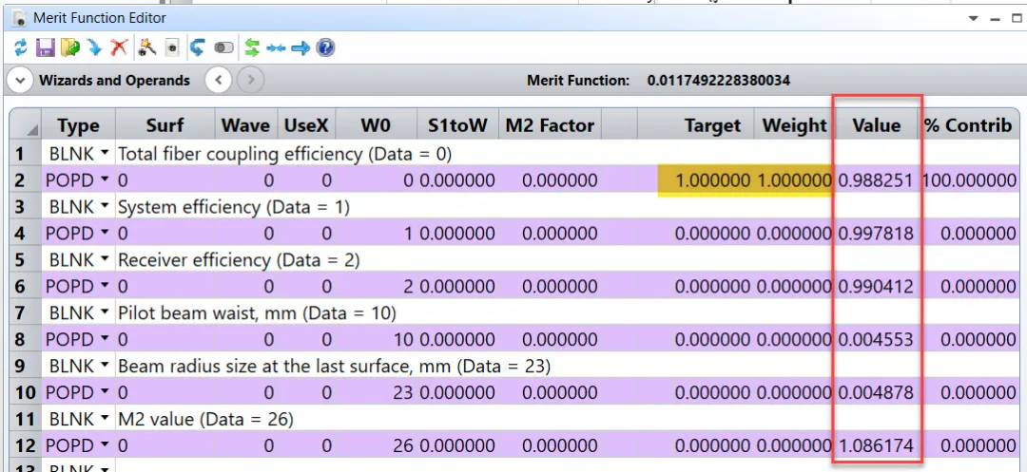Go to previous page in Wizards and Operands

219,81
